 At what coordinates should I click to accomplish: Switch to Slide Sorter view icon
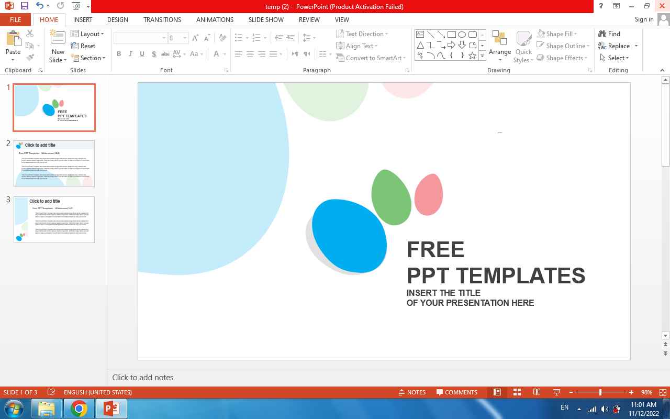click(517, 392)
